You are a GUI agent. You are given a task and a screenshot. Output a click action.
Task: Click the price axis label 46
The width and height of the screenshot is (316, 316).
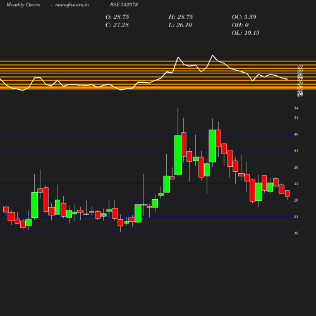click(296, 134)
